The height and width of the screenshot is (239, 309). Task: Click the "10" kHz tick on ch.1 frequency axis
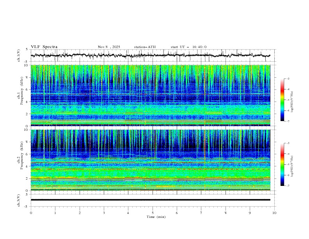(x=26, y=65)
